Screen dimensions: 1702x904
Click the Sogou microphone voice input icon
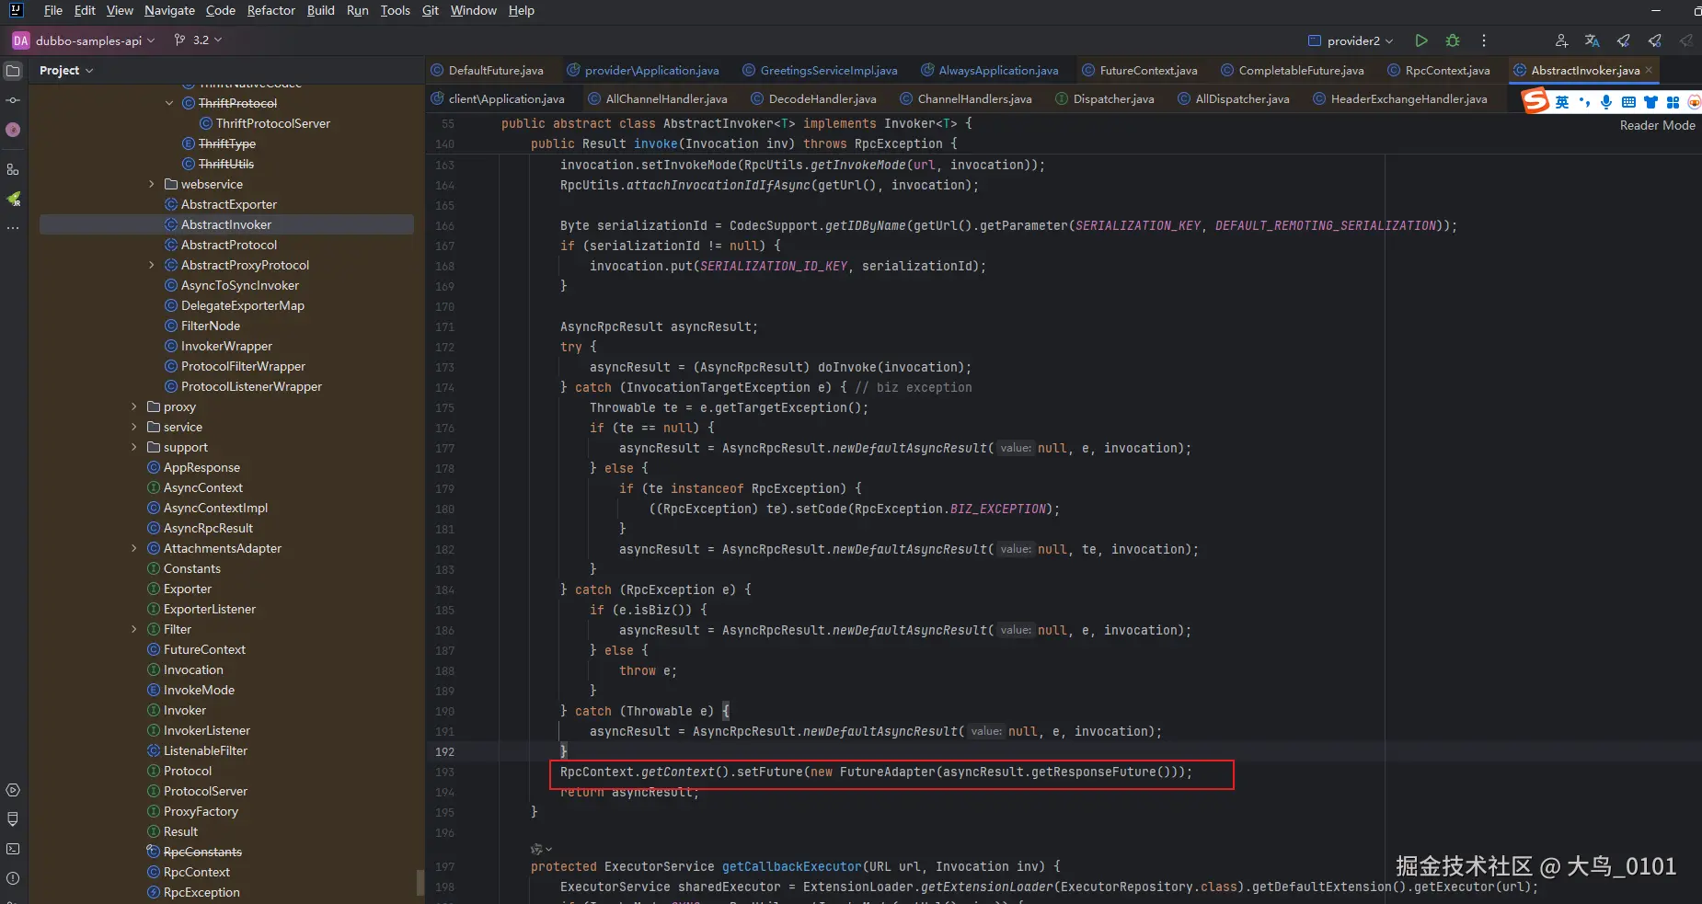click(1606, 102)
